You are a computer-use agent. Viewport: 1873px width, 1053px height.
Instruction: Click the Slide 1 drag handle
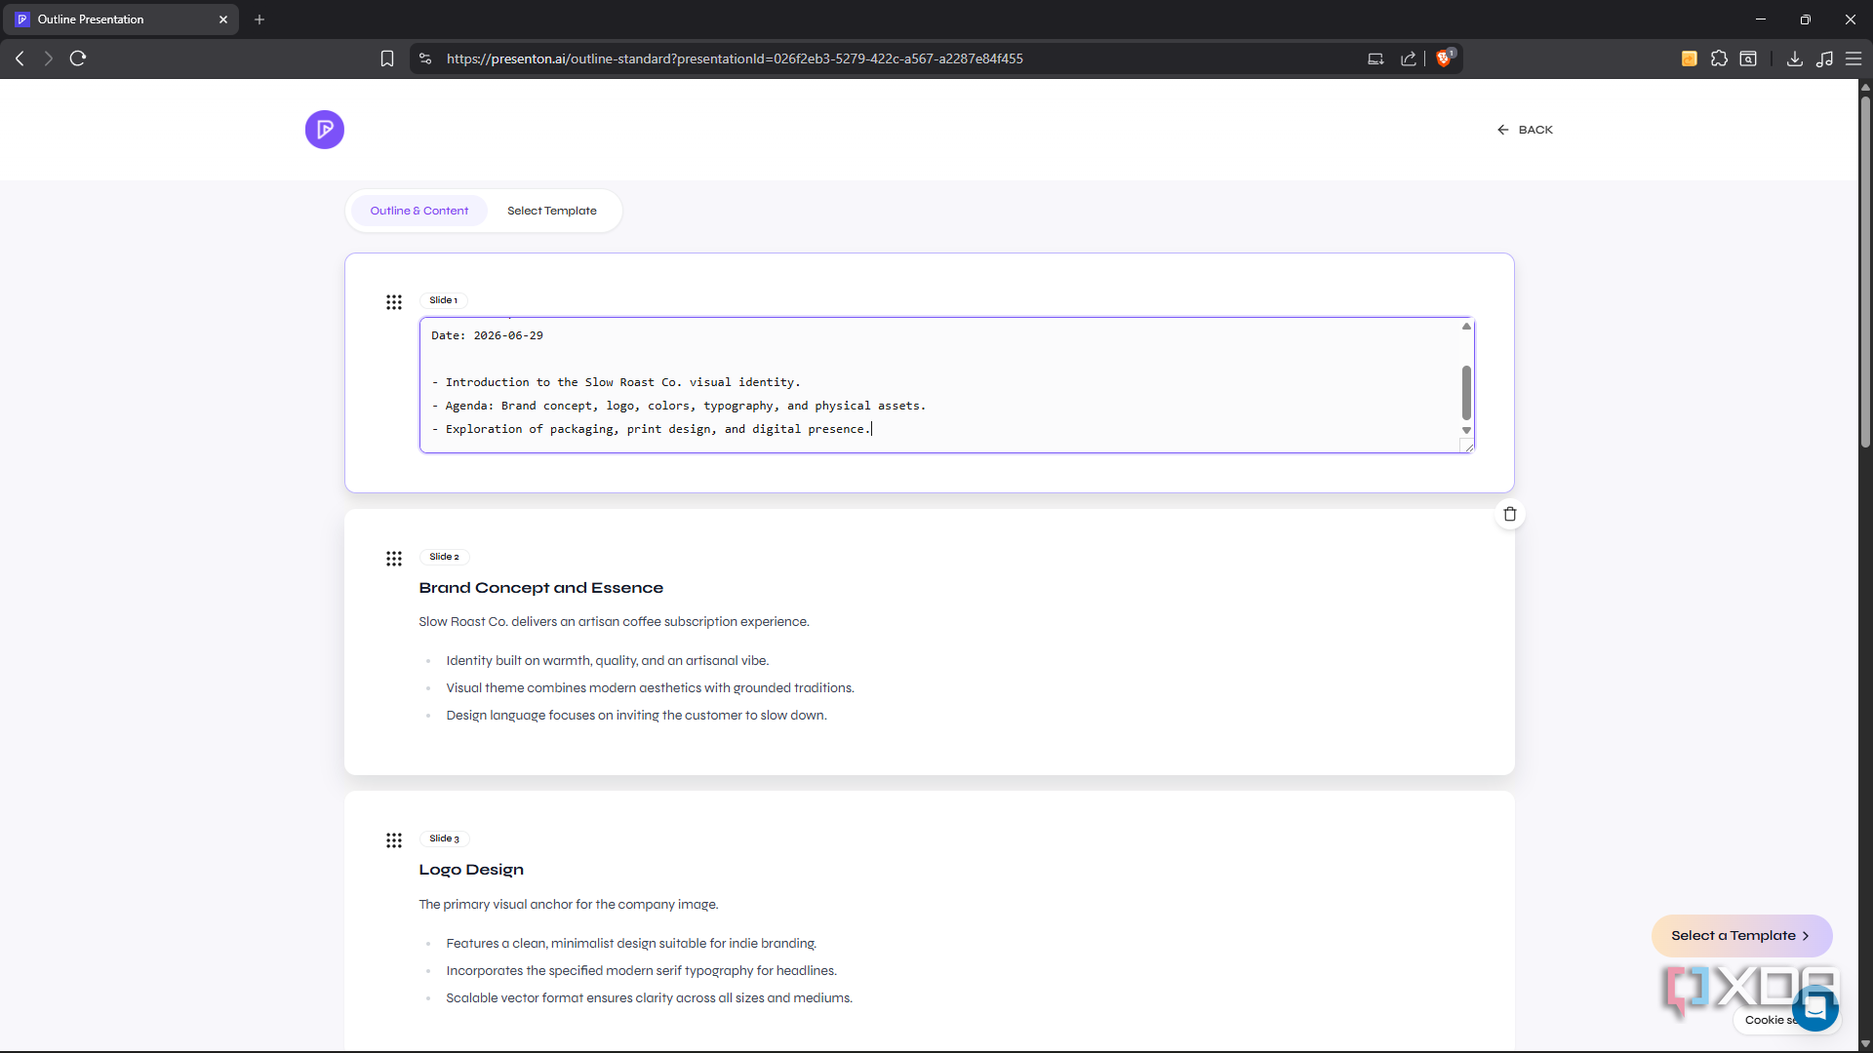pos(394,302)
